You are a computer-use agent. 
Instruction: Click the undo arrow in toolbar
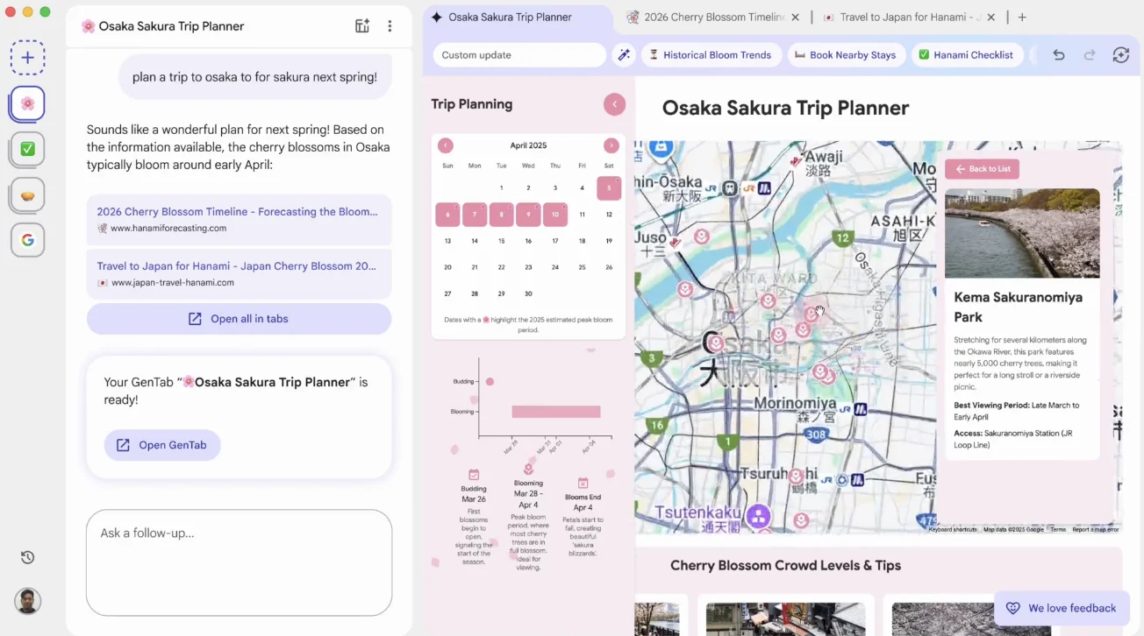(1059, 55)
